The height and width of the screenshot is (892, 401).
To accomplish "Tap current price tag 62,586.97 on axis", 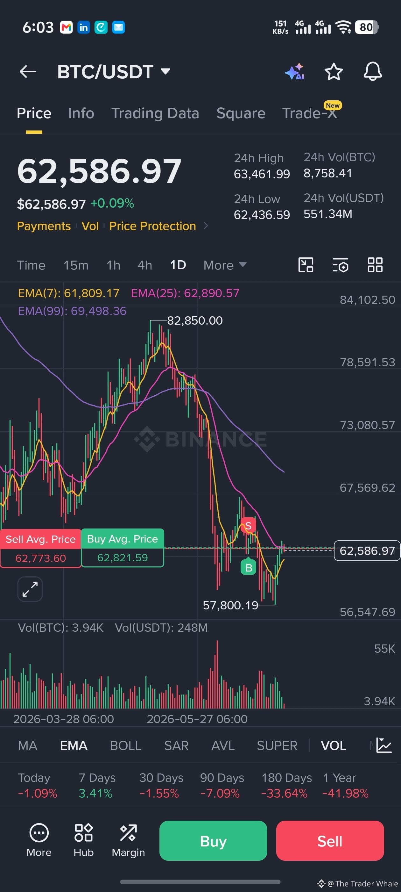I will [367, 550].
